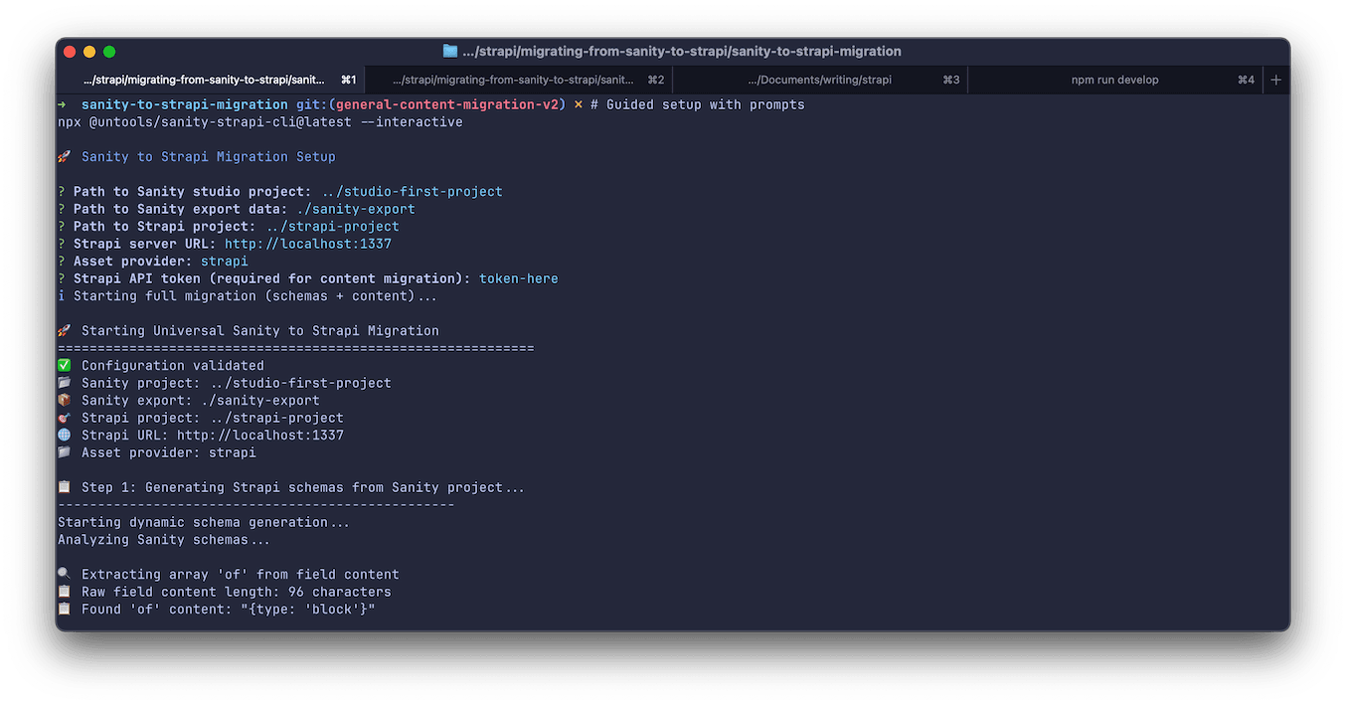Click the globe emoji before Strapi URL
Screen dimensions: 1346x705
point(65,436)
